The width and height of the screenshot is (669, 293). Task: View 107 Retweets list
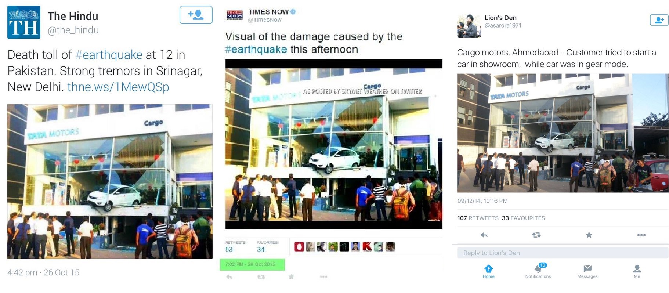click(x=478, y=218)
